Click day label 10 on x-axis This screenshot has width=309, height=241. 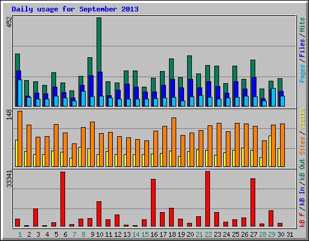click(x=100, y=234)
